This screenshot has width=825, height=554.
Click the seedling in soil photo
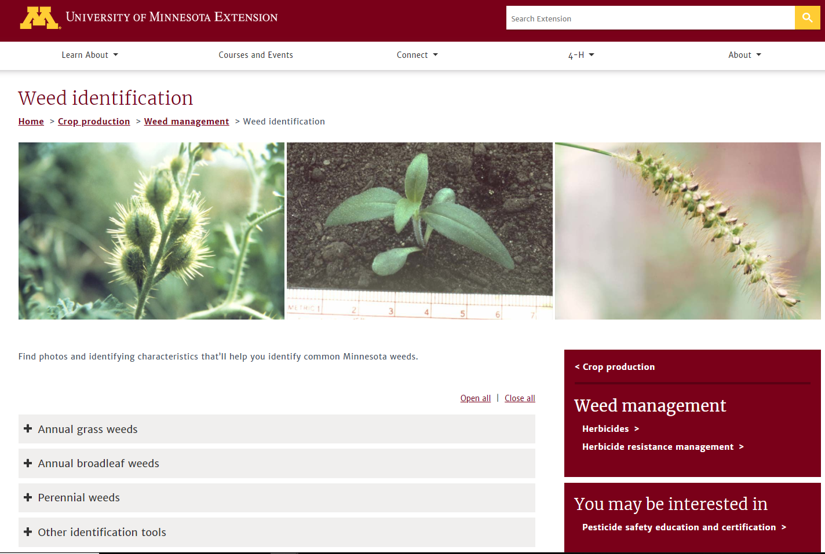tap(419, 231)
